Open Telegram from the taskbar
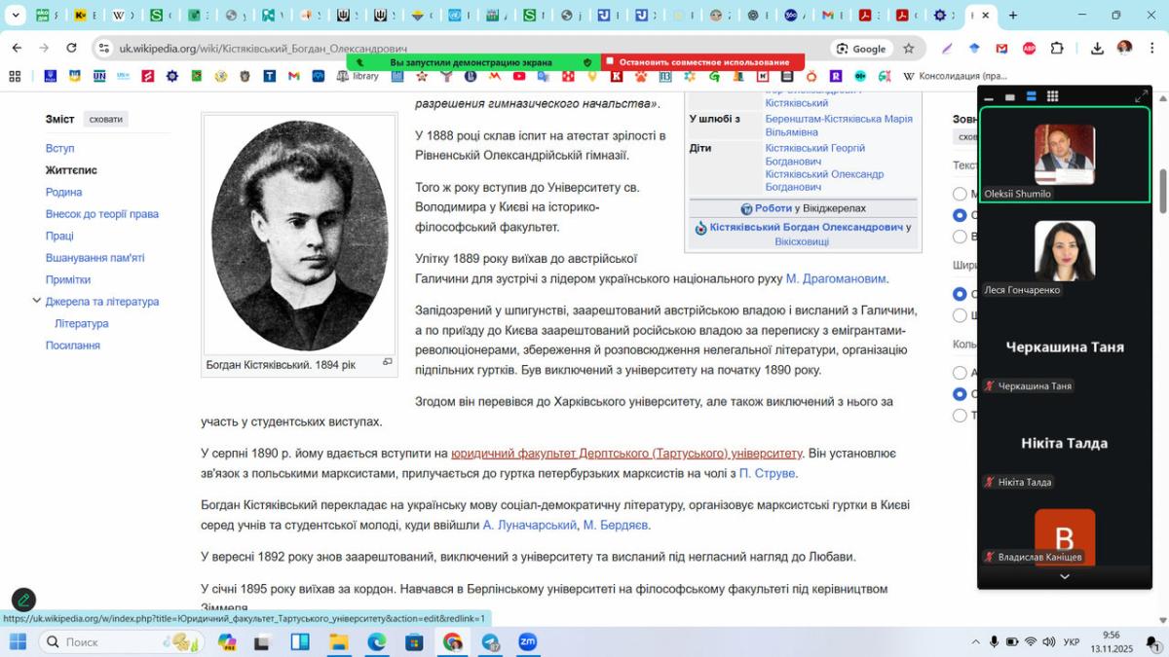The image size is (1169, 657). click(490, 642)
